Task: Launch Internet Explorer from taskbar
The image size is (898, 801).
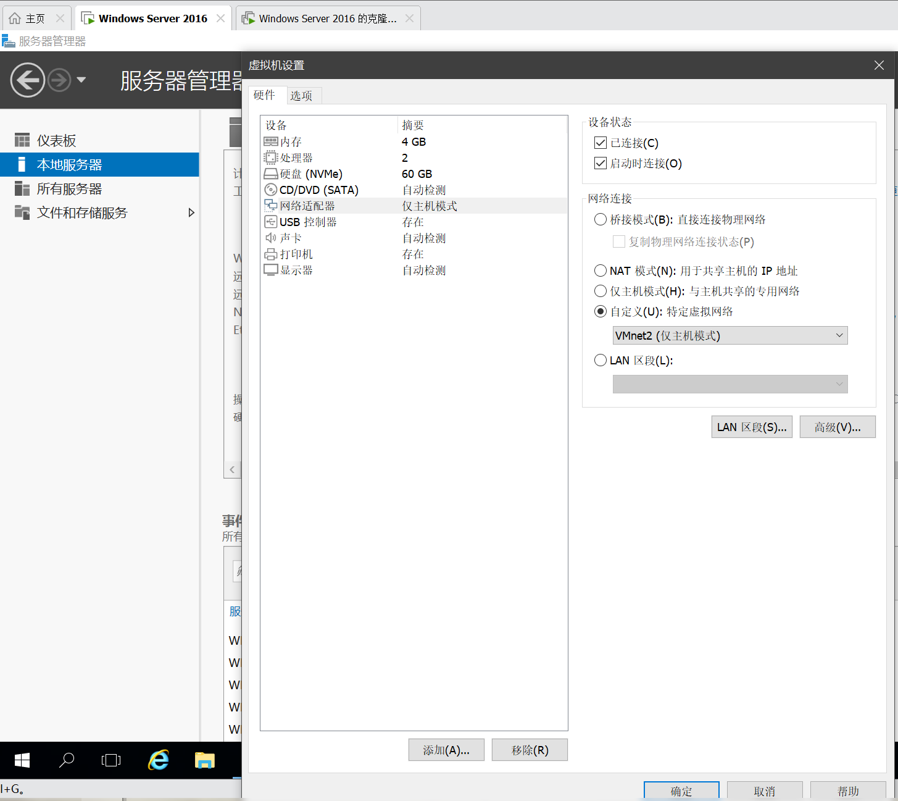Action: [159, 760]
